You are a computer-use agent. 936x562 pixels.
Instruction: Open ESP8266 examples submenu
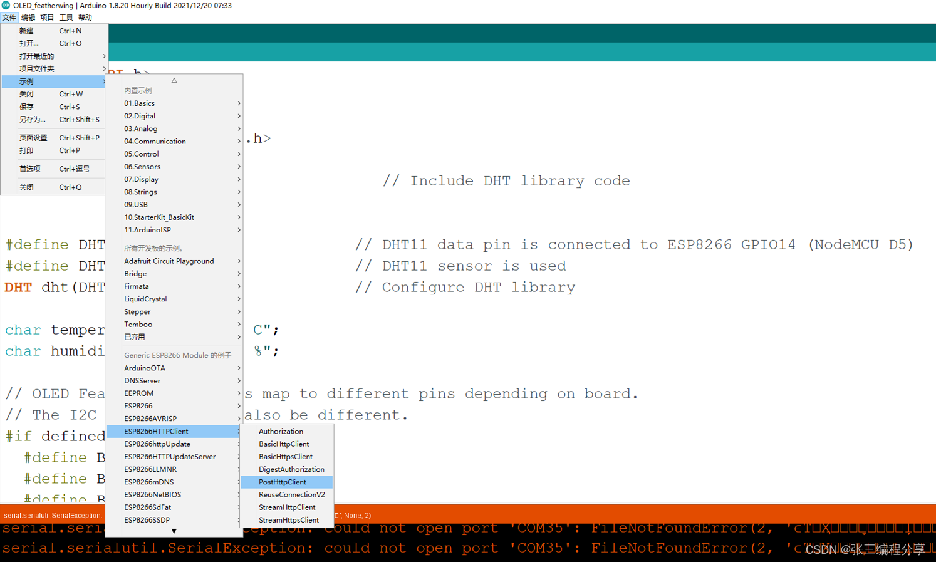click(x=174, y=406)
